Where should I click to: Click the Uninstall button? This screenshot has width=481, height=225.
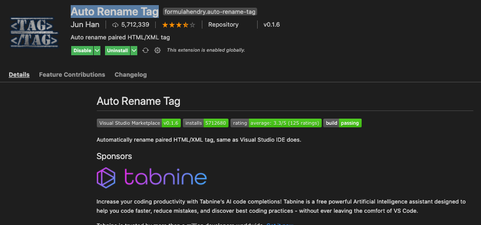tap(117, 51)
